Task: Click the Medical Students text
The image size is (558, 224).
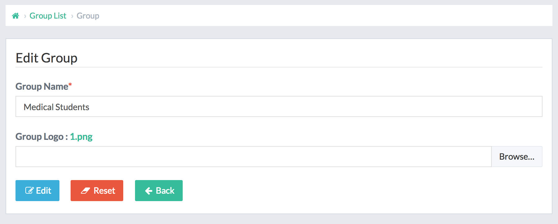Action: click(x=56, y=107)
